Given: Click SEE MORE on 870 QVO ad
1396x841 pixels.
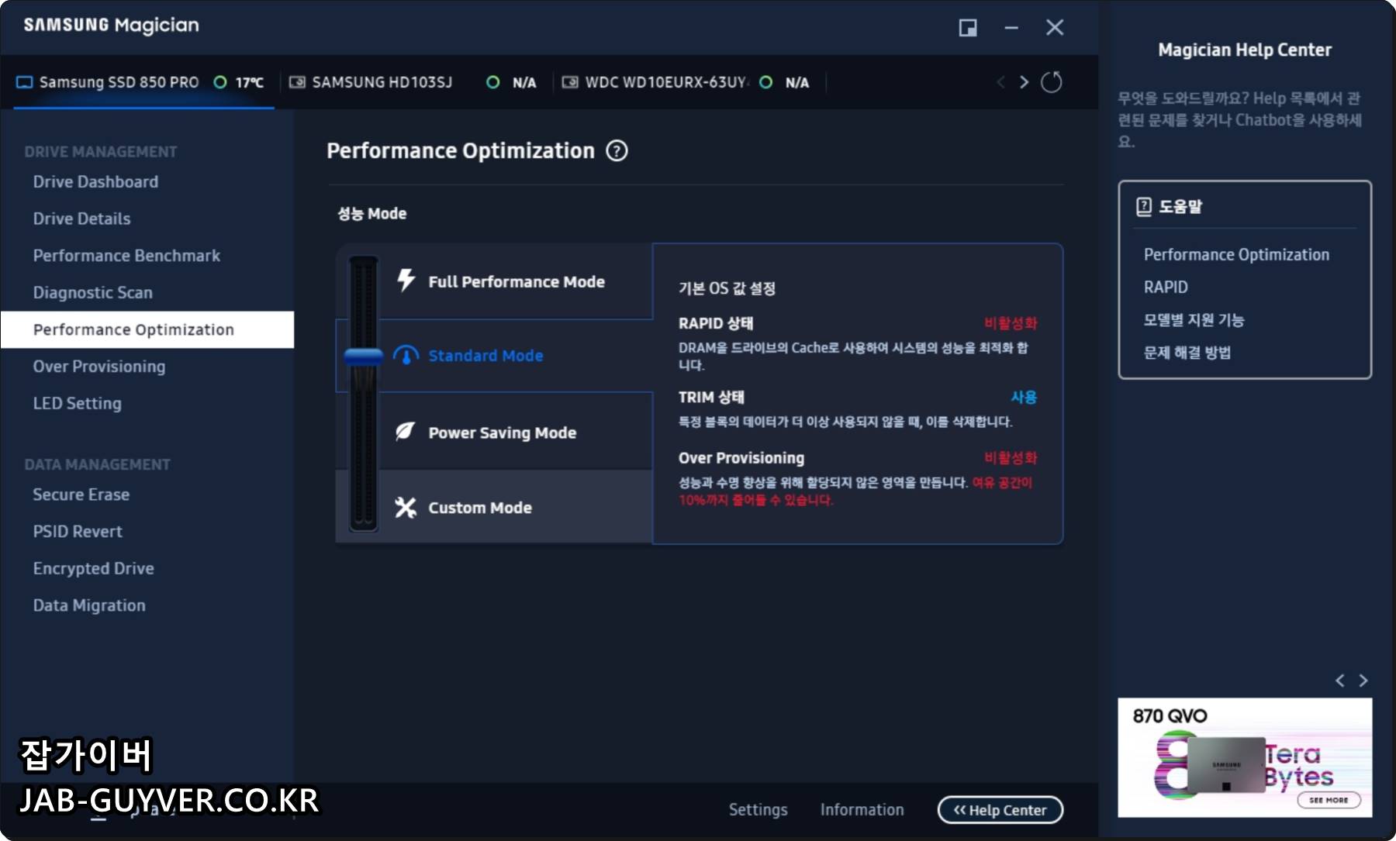Looking at the screenshot, I should click(x=1329, y=800).
